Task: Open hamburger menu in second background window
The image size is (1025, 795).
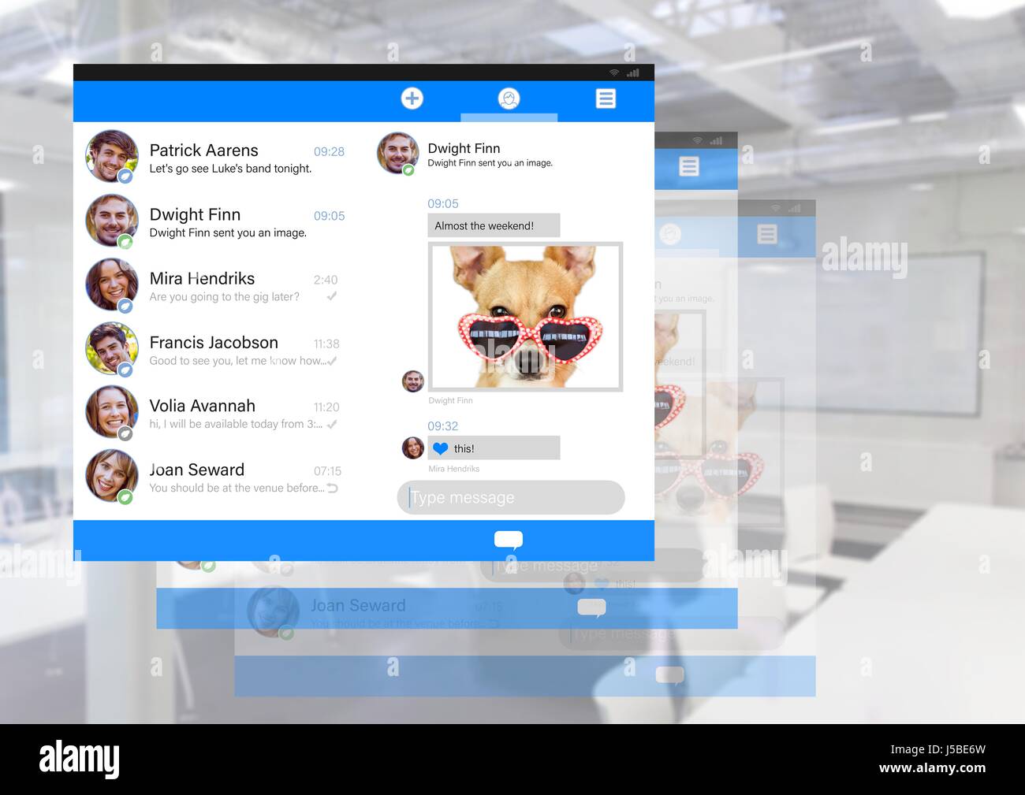Action: [689, 167]
